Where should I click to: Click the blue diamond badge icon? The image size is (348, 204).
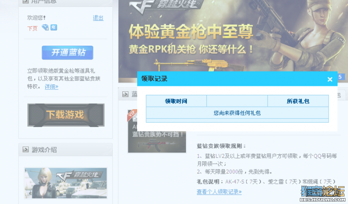[x=45, y=27]
